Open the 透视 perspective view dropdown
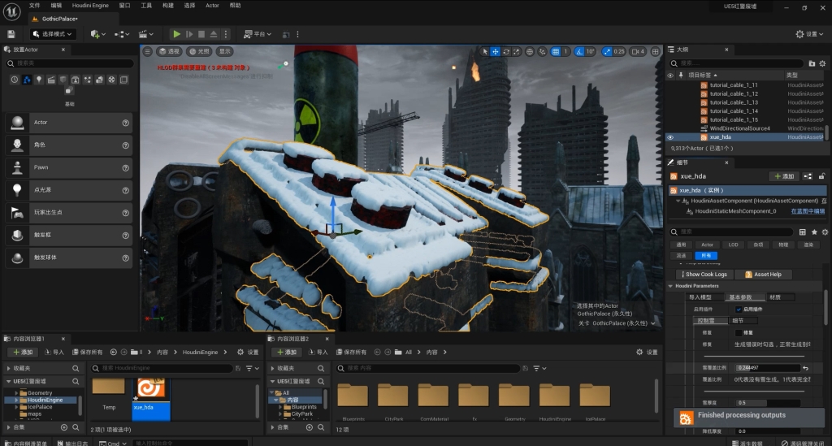This screenshot has height=446, width=832. (x=169, y=51)
